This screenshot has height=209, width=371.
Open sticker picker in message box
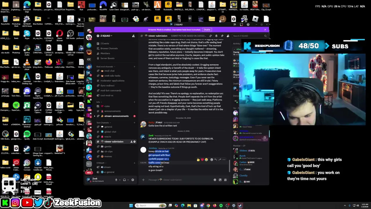point(220,180)
